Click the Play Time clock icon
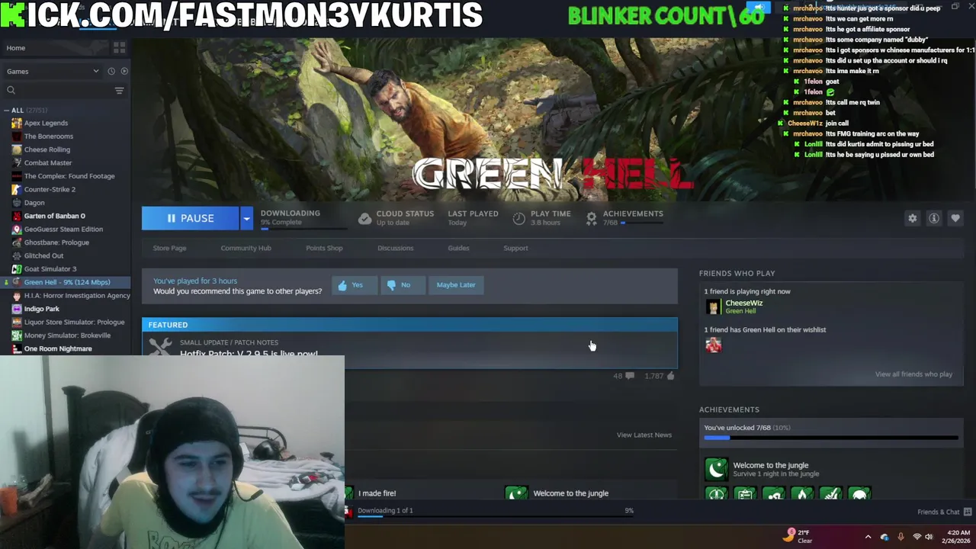 pos(518,218)
